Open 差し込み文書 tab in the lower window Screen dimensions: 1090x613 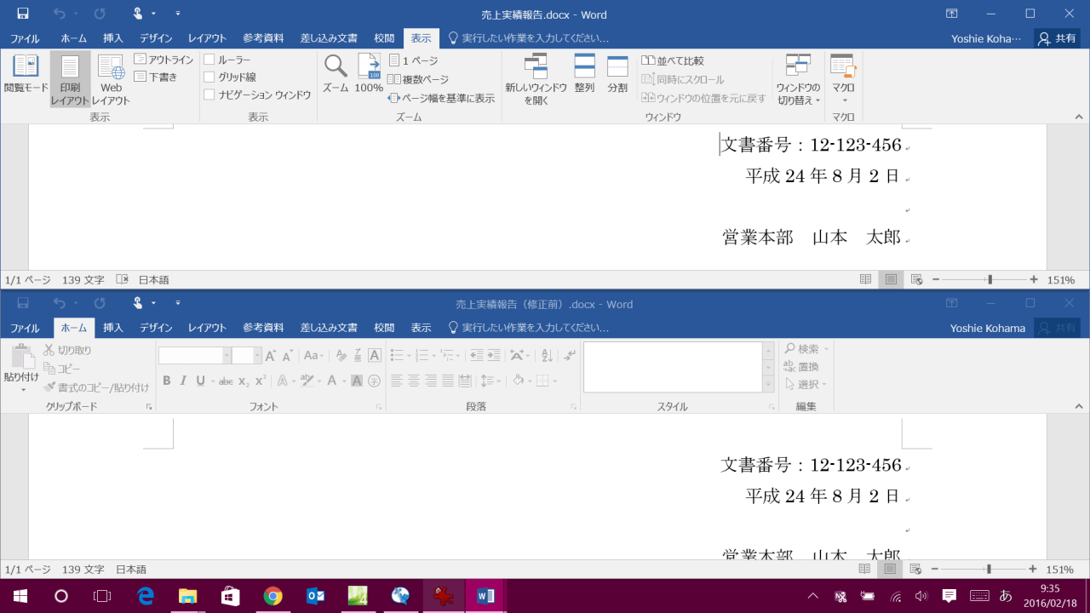[329, 328]
